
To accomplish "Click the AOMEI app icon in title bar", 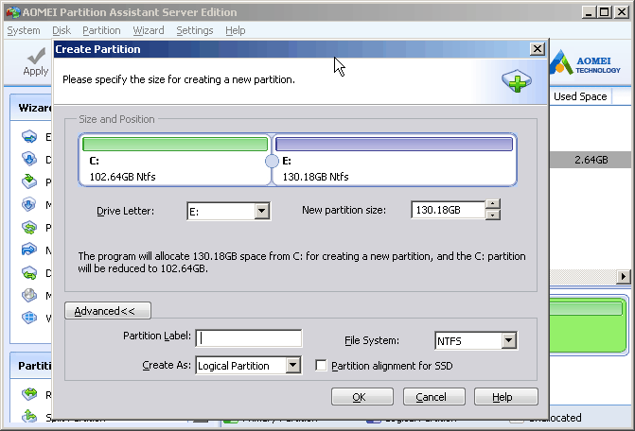I will click(x=13, y=12).
